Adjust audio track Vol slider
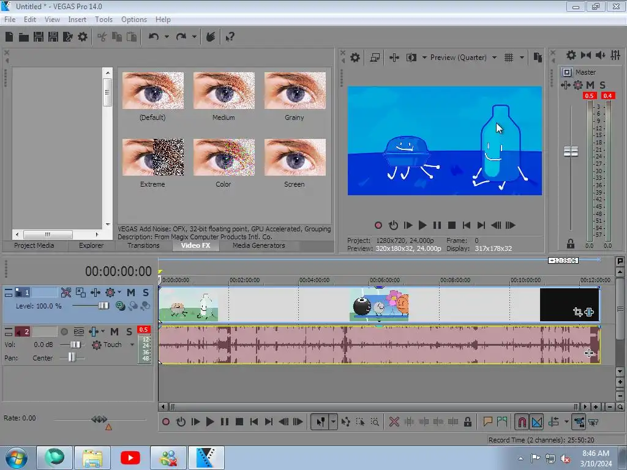The width and height of the screenshot is (627, 470). click(x=75, y=345)
